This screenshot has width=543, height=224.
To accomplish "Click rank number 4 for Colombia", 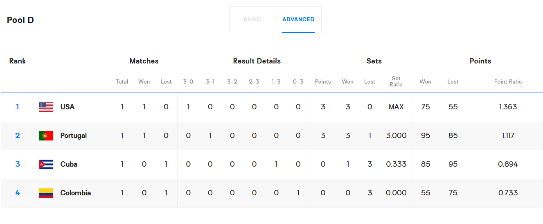I will pyautogui.click(x=18, y=193).
